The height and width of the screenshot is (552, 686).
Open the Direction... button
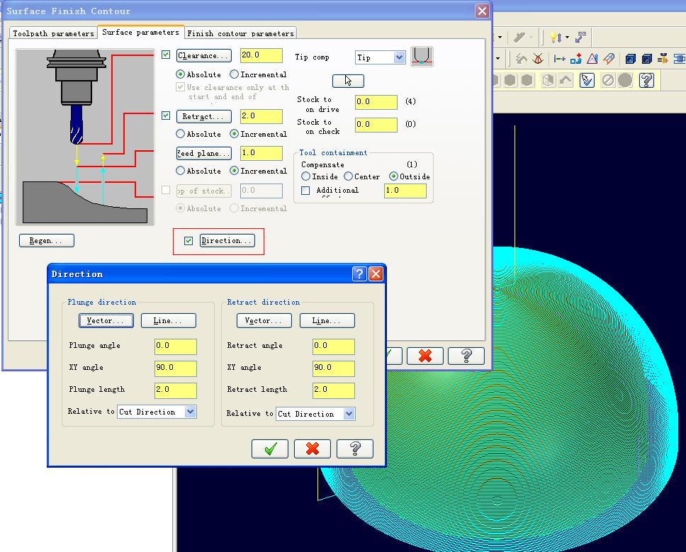point(227,241)
